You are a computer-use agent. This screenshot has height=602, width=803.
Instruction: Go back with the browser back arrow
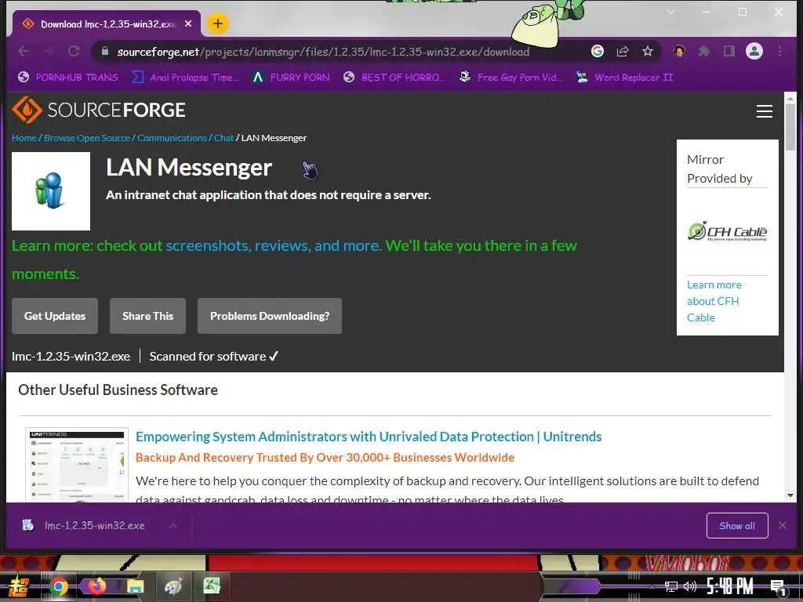[x=24, y=51]
